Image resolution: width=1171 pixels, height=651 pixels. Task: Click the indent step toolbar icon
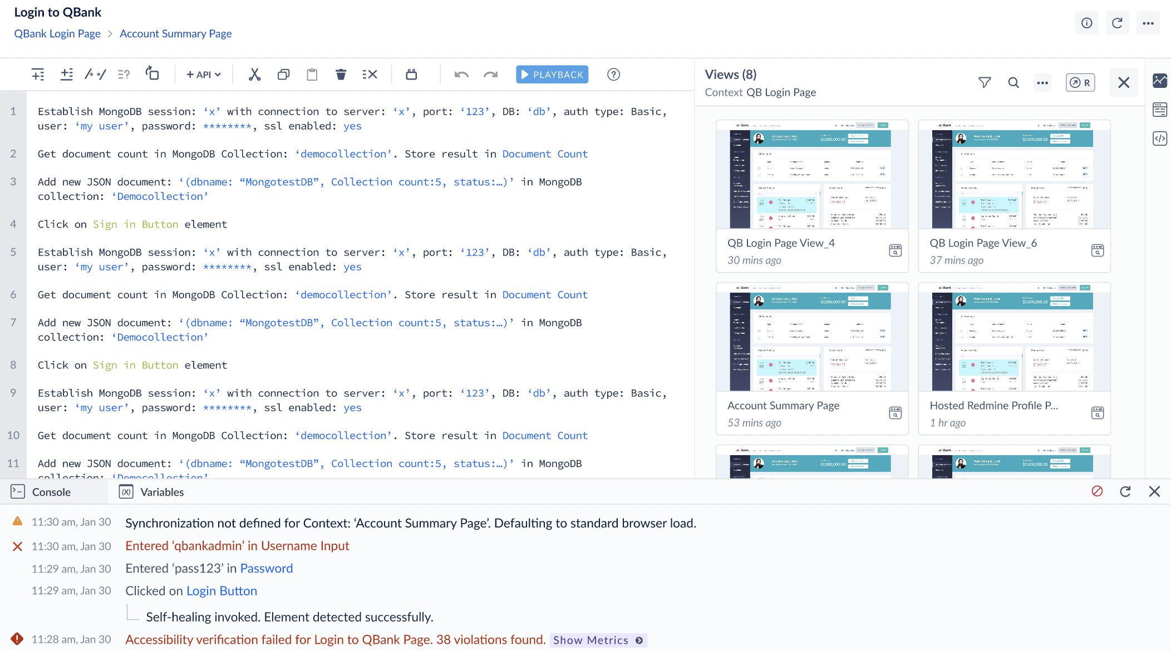[x=38, y=75]
